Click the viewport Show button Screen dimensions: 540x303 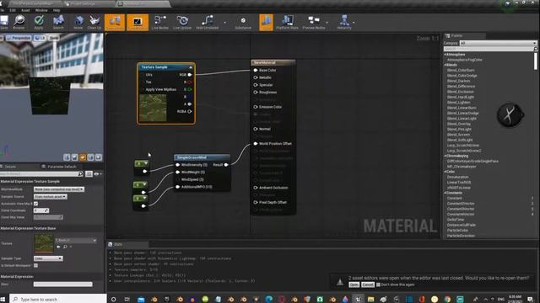point(54,38)
